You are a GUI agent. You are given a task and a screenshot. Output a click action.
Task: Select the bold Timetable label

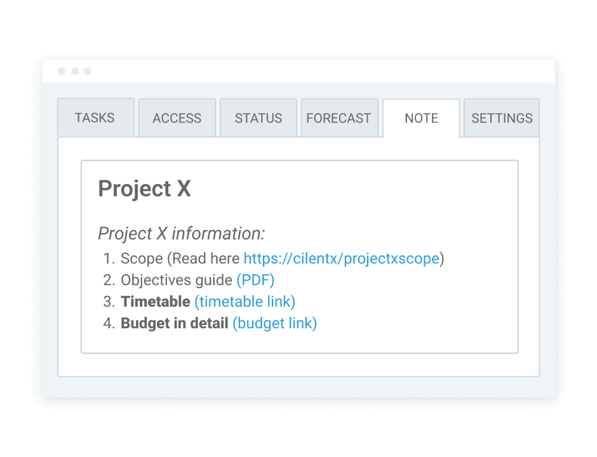tap(155, 301)
